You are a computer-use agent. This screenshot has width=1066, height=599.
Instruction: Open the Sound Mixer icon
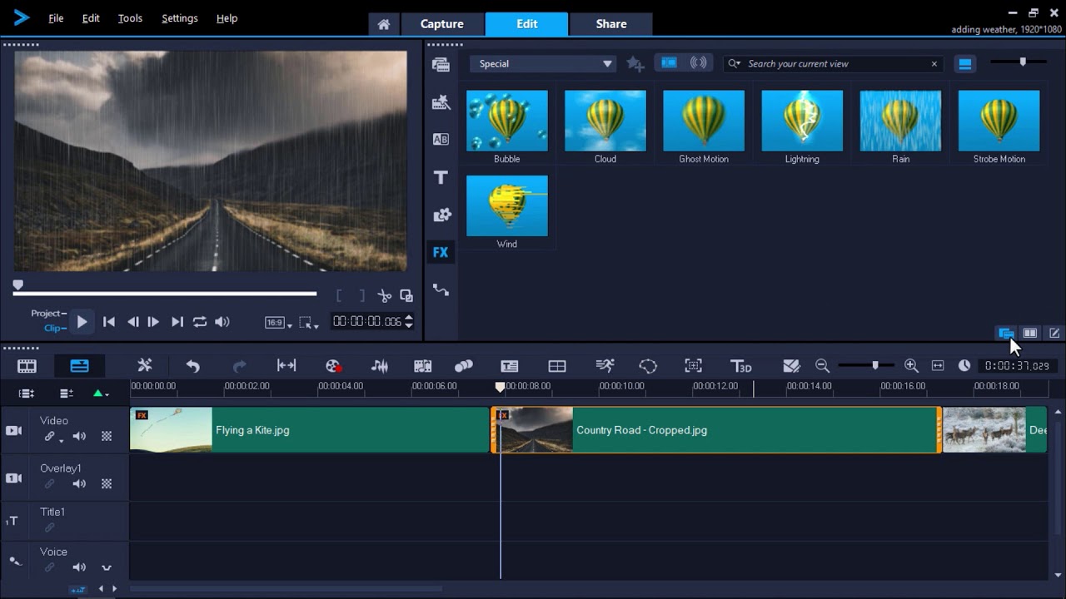click(x=380, y=366)
